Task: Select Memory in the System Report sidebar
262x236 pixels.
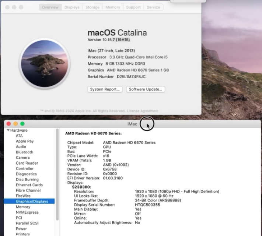Action: click(x=23, y=207)
